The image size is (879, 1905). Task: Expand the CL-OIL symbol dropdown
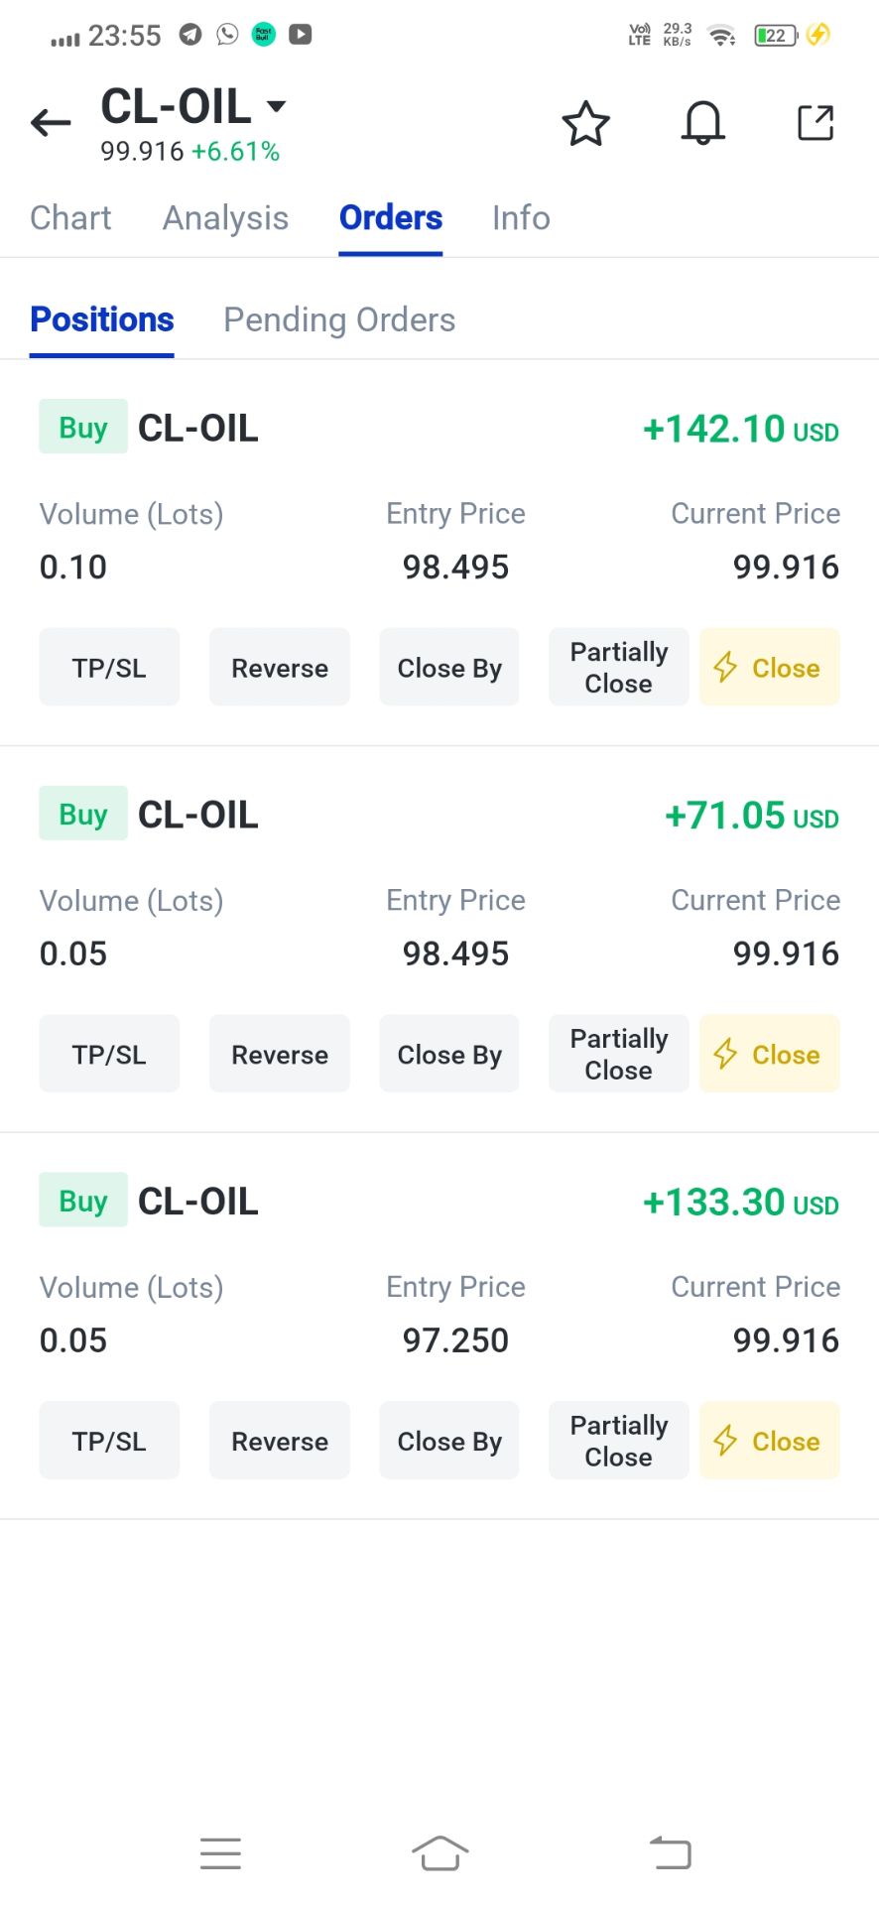pyautogui.click(x=277, y=106)
